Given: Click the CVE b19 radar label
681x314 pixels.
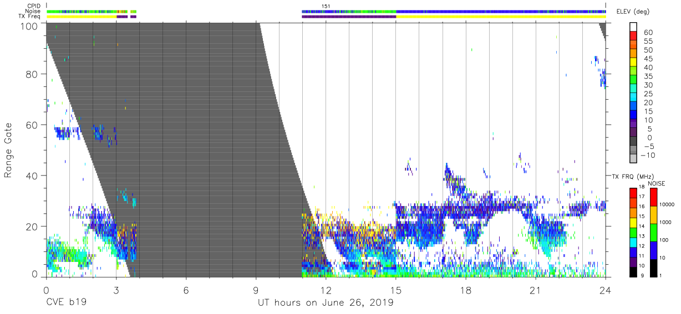Looking at the screenshot, I should pos(65,303).
